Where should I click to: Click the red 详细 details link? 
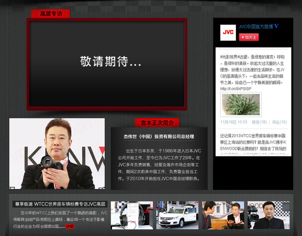point(70,226)
